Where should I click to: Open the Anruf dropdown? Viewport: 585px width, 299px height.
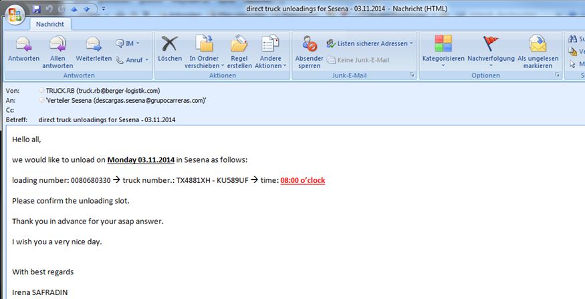tap(132, 59)
